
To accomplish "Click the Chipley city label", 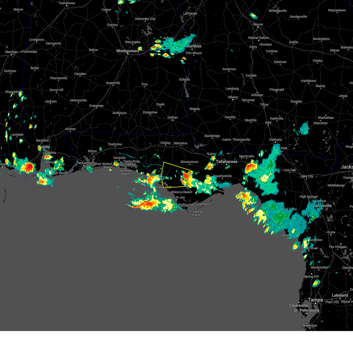I will pos(166,143).
